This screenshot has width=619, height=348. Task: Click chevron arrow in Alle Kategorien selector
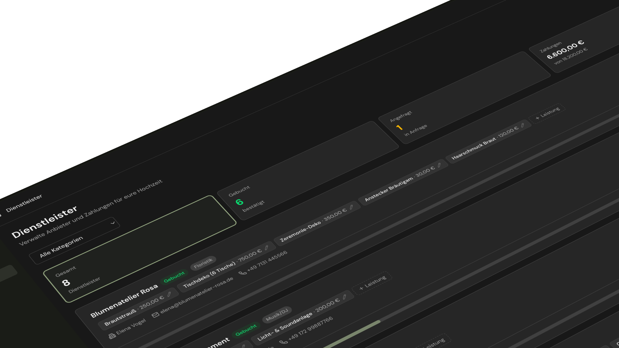[113, 223]
